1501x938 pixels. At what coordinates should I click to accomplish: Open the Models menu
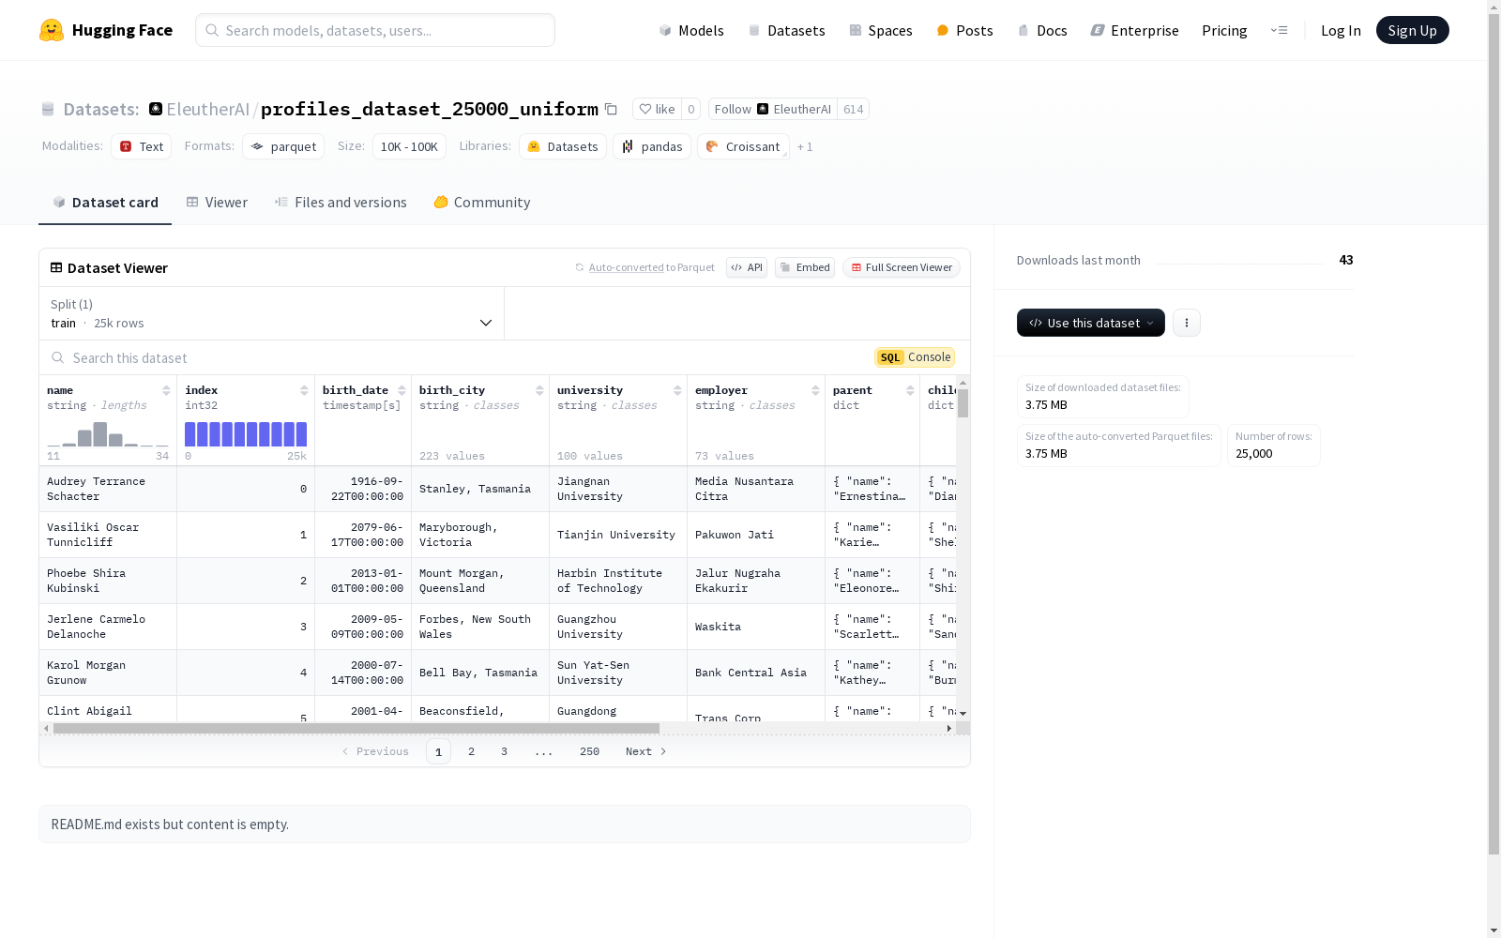pyautogui.click(x=691, y=30)
